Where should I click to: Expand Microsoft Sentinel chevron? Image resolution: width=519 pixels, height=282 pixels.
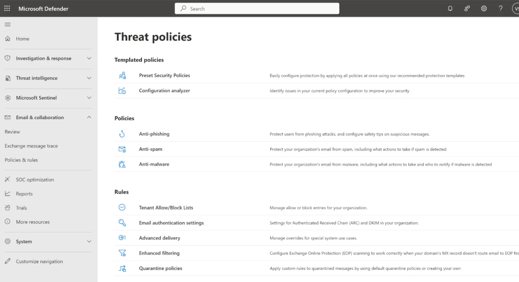(x=89, y=98)
